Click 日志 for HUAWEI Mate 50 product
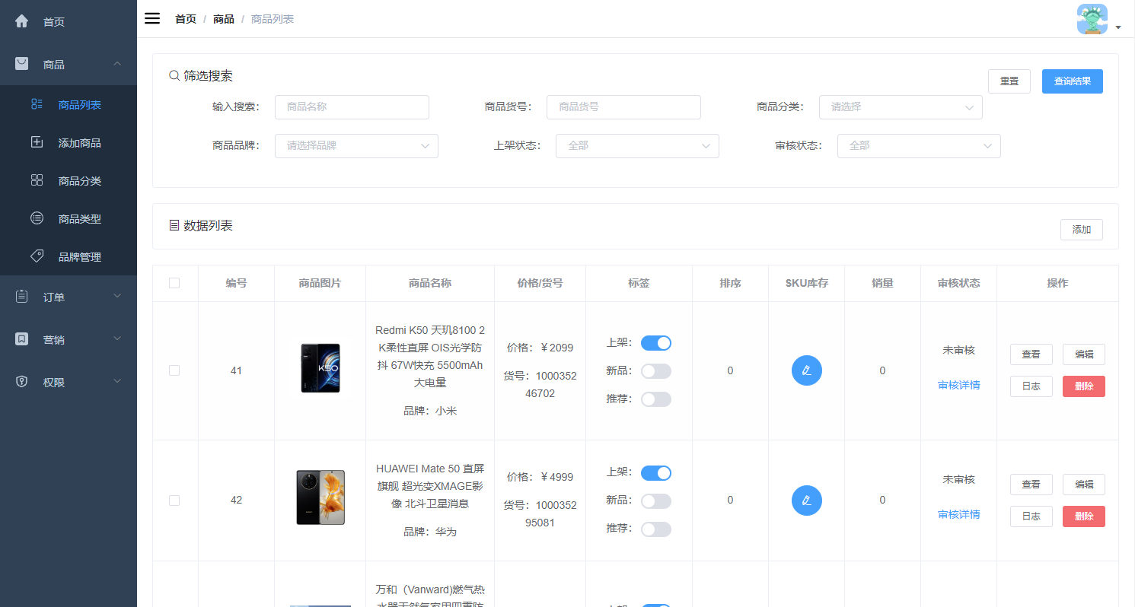Viewport: 1135px width, 607px height. click(x=1031, y=516)
